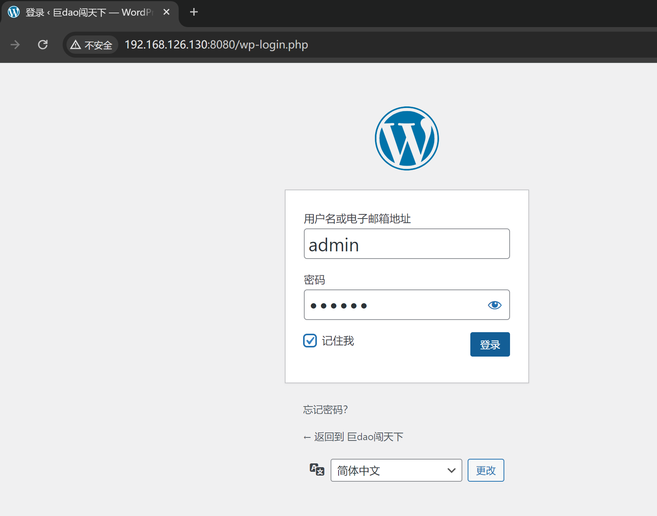Click the chevron arrow in language selector
Image resolution: width=657 pixels, height=516 pixels.
tap(451, 470)
